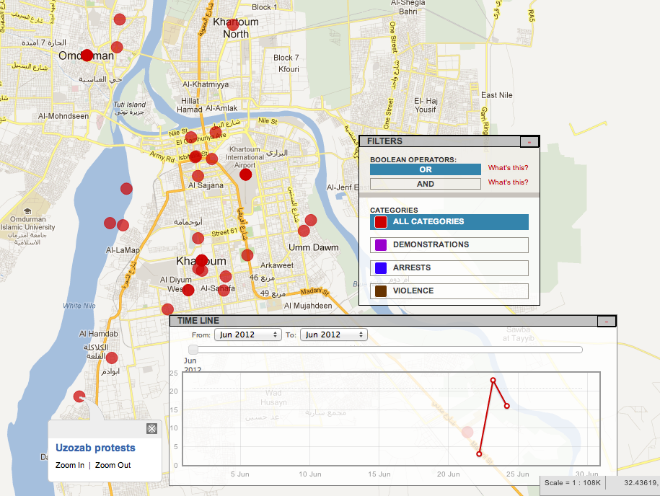The height and width of the screenshot is (496, 660).
Task: Click Zoom Out link in popup
Action: click(113, 465)
